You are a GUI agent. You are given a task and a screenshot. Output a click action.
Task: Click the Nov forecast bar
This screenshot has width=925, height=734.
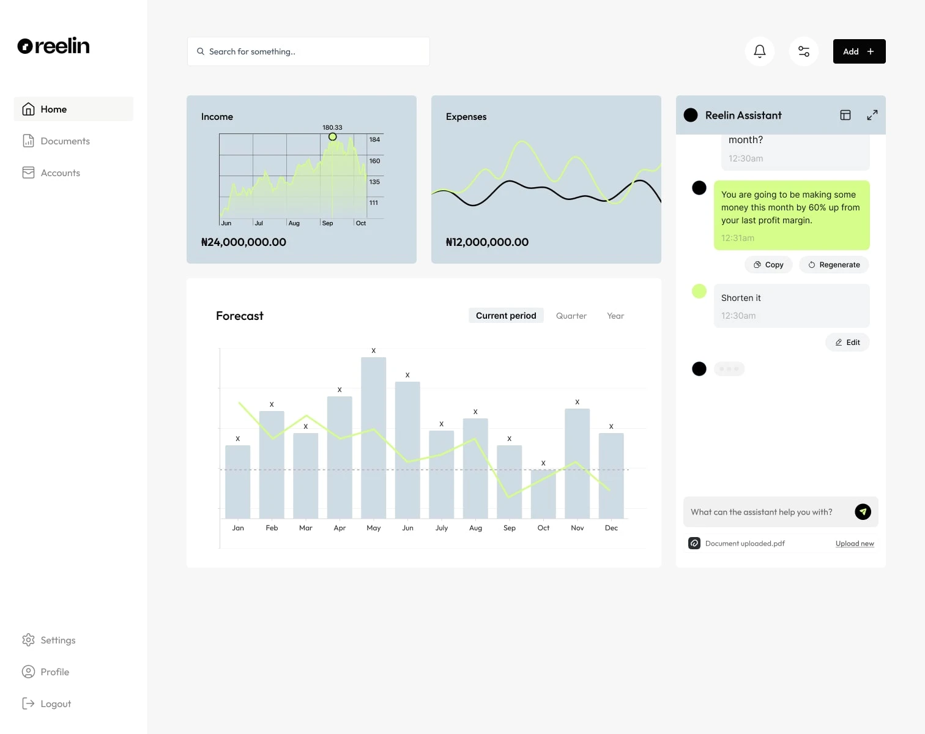578,464
